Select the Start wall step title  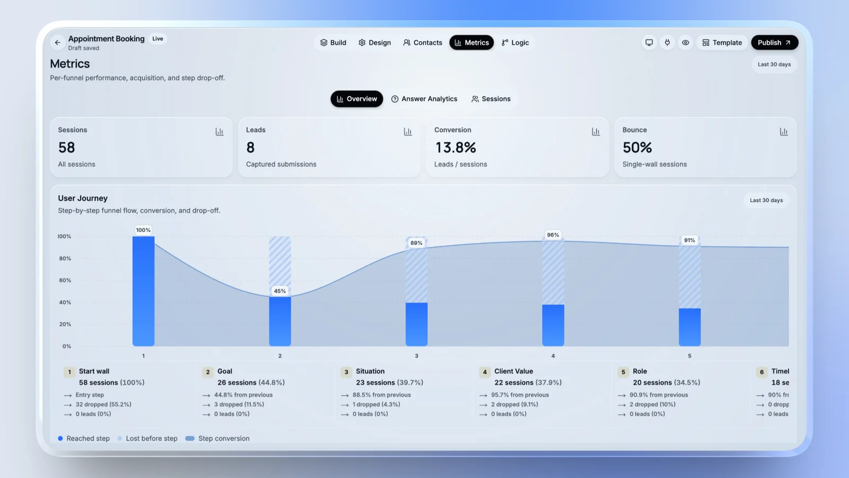[x=94, y=371]
